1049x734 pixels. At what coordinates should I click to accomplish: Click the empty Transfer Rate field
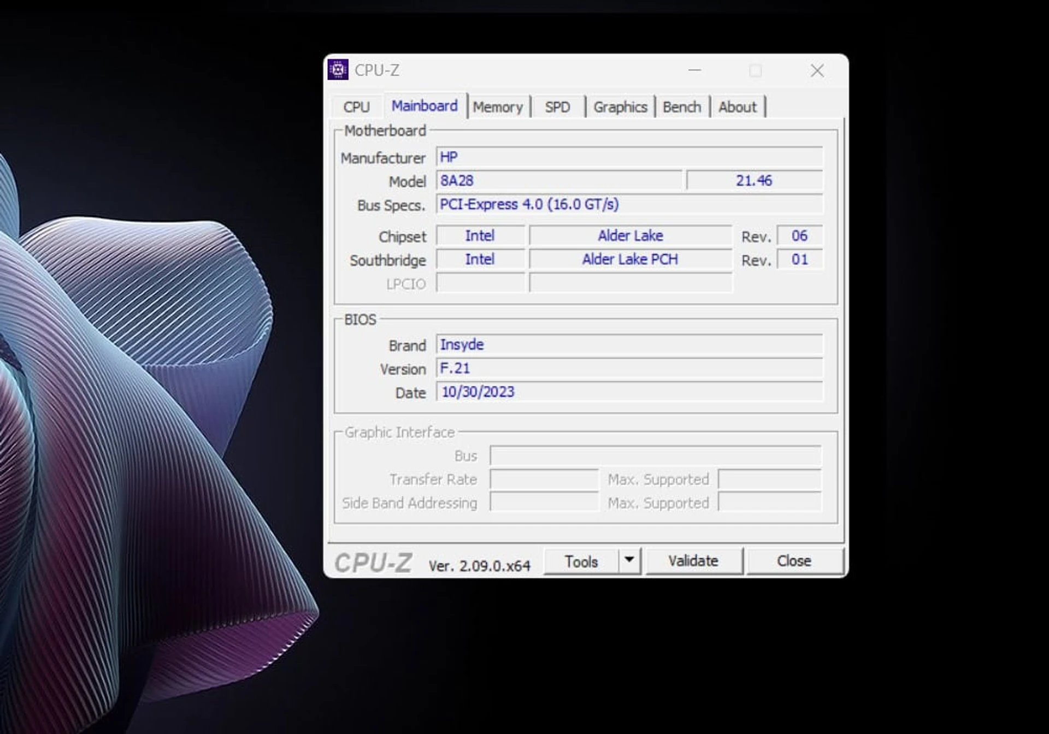coord(544,479)
